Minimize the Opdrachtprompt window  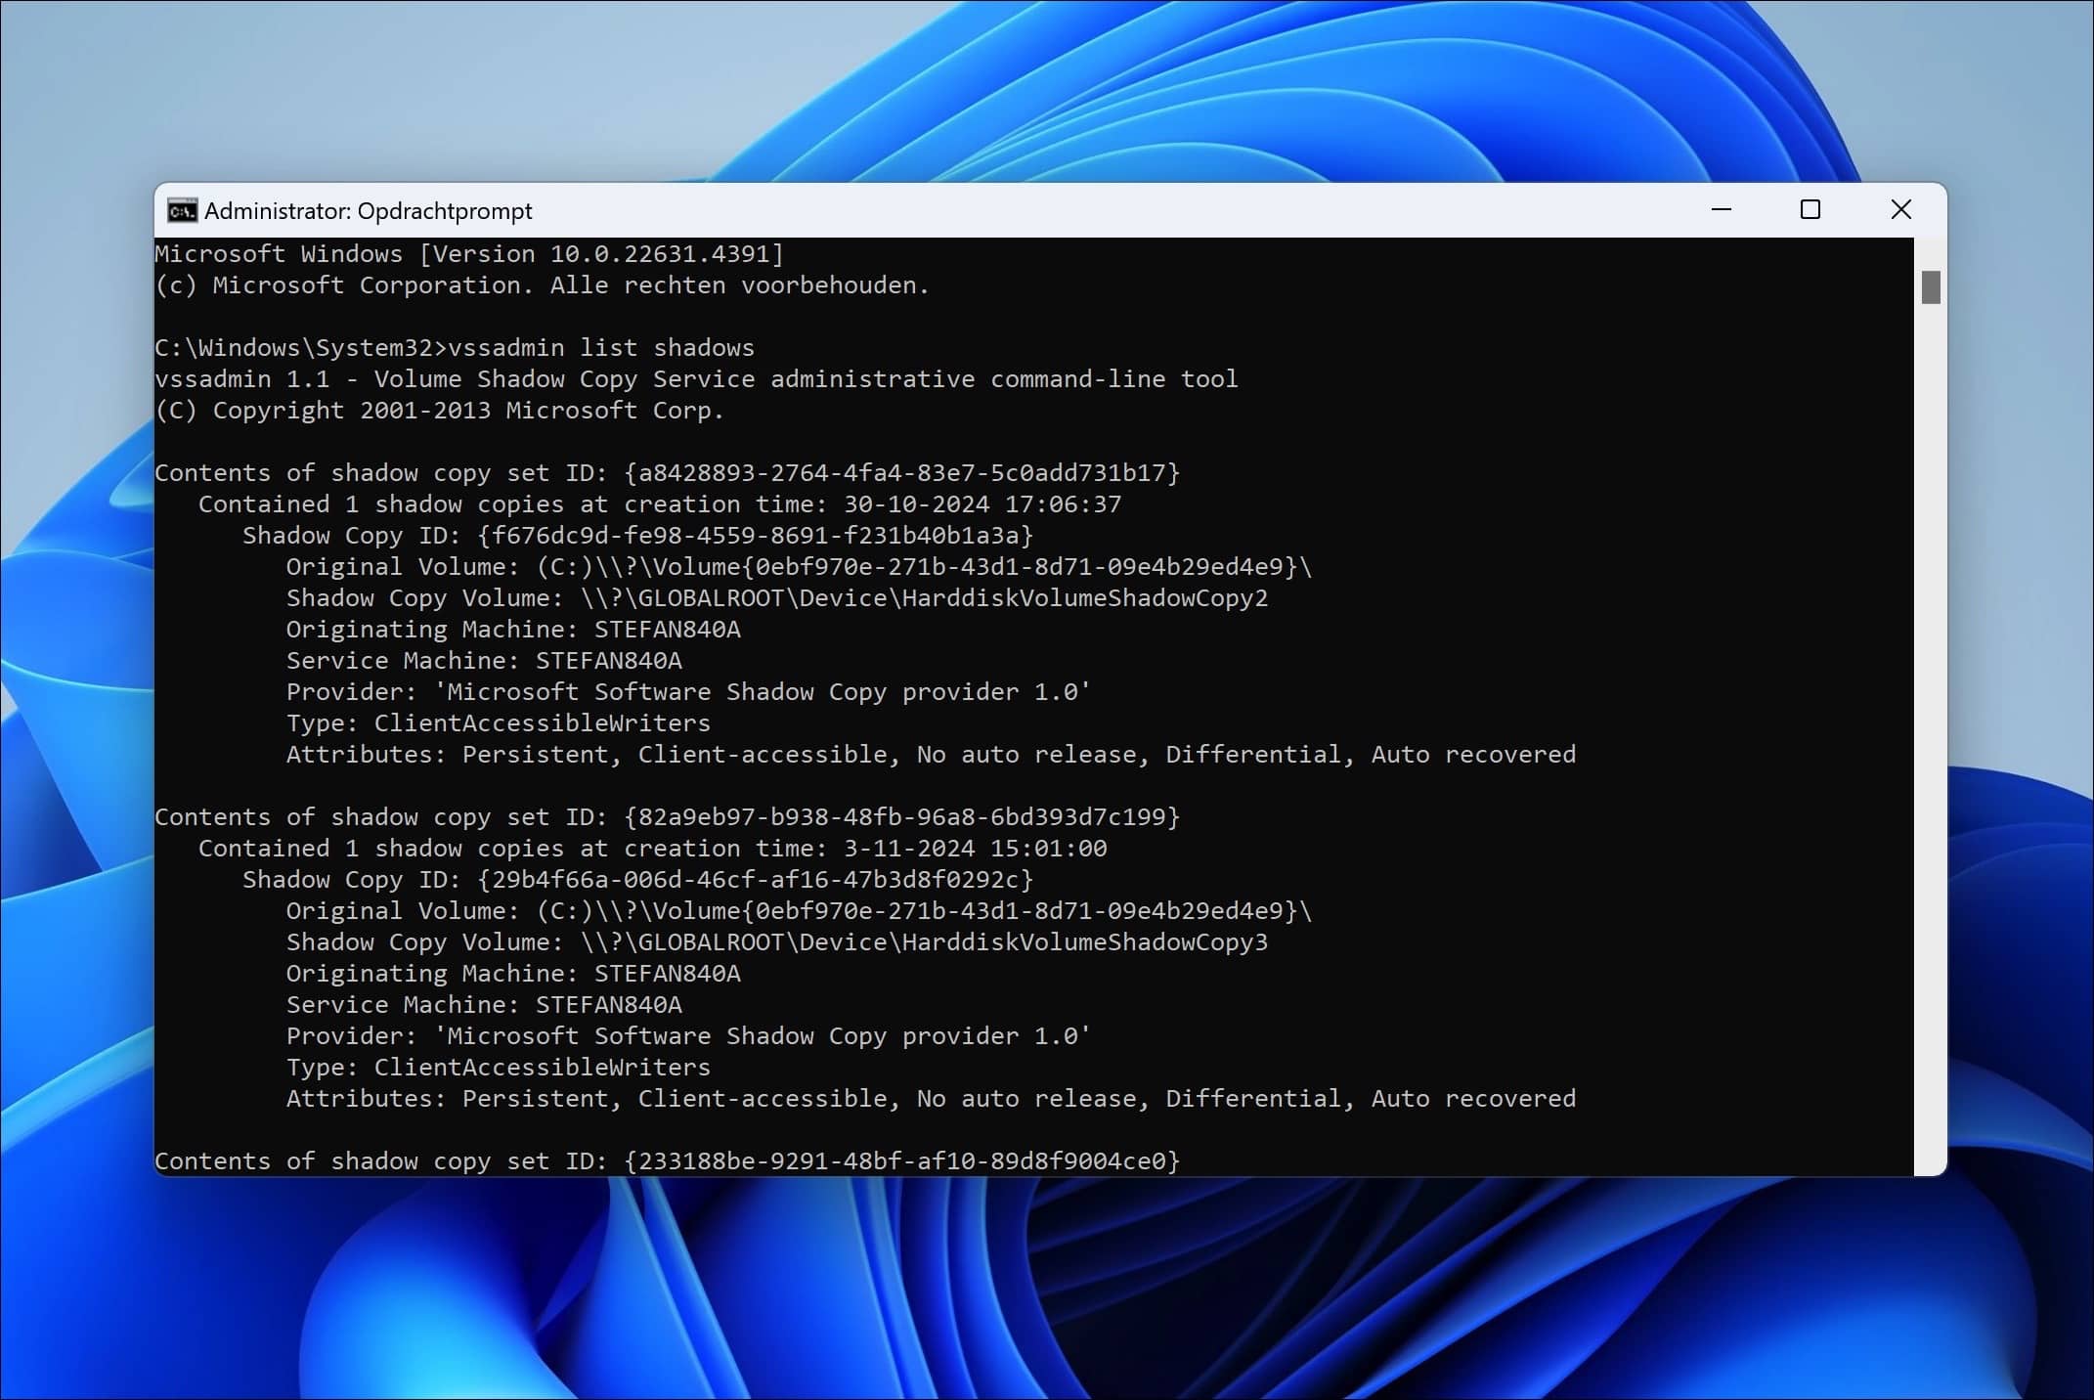pos(1722,210)
